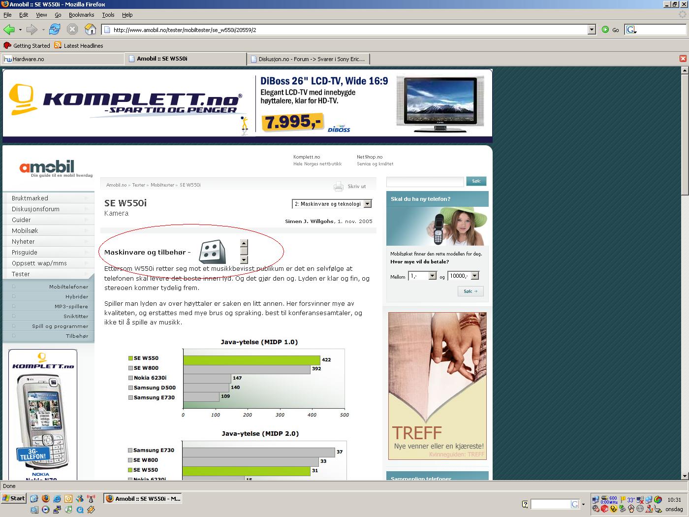Click the dice rating icon

(x=212, y=252)
